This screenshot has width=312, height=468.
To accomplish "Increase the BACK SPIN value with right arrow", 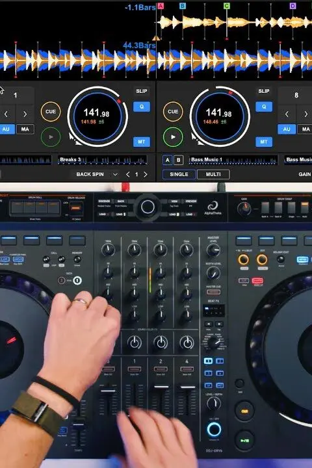I will coord(146,174).
